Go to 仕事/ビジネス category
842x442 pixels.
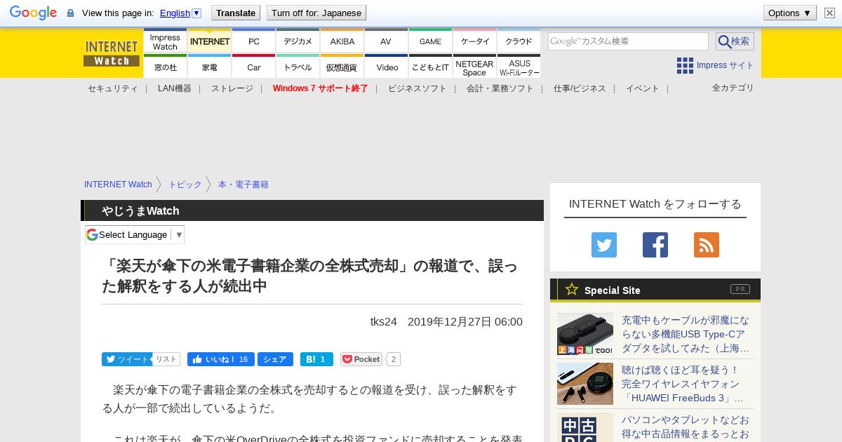[580, 88]
